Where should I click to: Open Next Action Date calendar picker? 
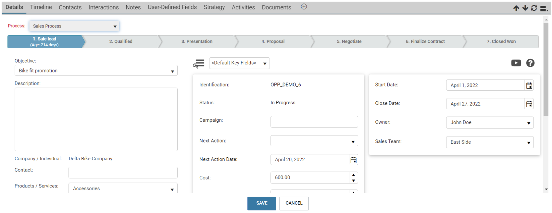tap(353, 160)
